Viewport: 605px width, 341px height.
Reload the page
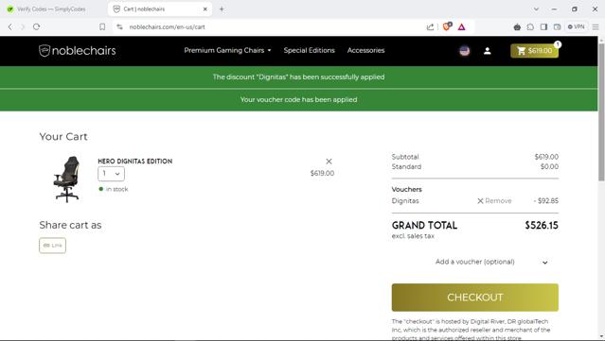36,27
